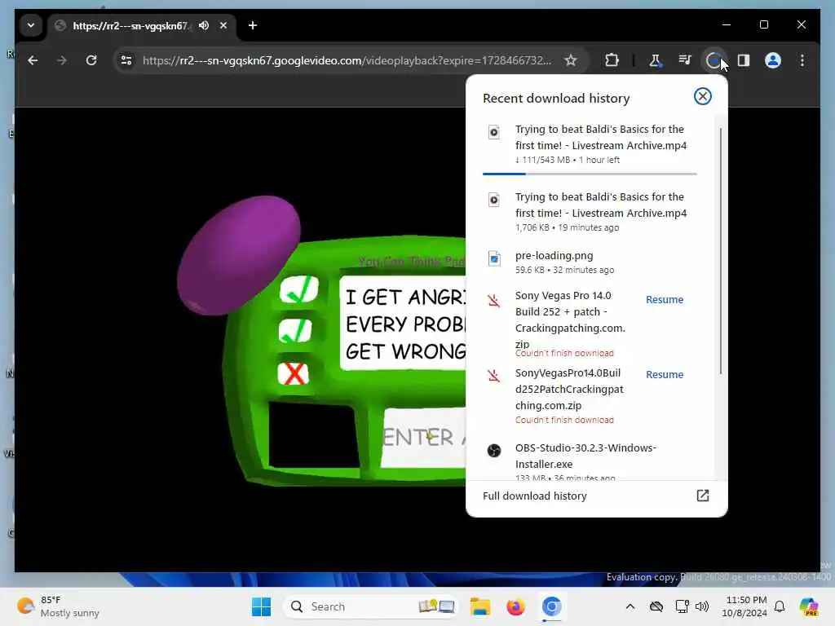Open the Windows Start menu

[x=261, y=606]
